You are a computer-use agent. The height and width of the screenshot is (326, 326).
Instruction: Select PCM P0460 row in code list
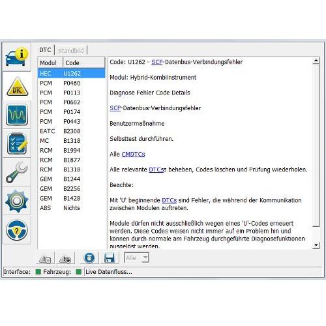click(x=71, y=83)
